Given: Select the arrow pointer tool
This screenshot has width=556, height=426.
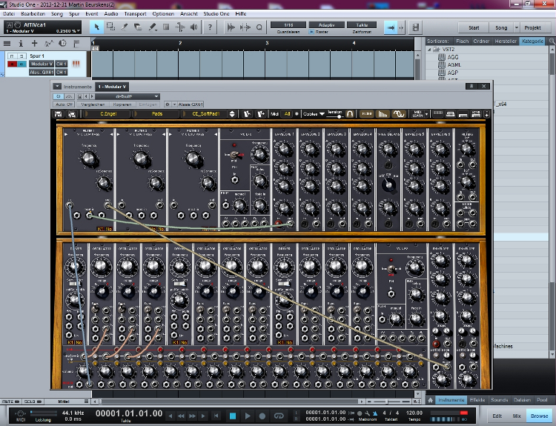Looking at the screenshot, I should point(96,27).
